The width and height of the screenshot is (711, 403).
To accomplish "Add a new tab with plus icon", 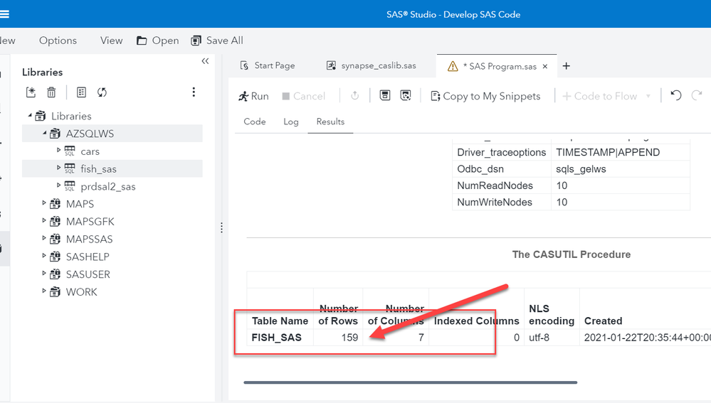I will click(x=566, y=66).
